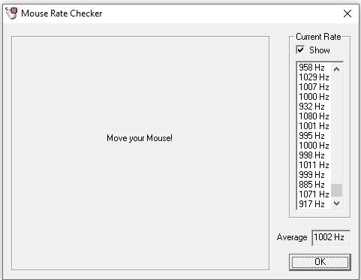This screenshot has width=361, height=280.
Task: Uncheck the Show current rate checkbox
Action: click(x=300, y=50)
